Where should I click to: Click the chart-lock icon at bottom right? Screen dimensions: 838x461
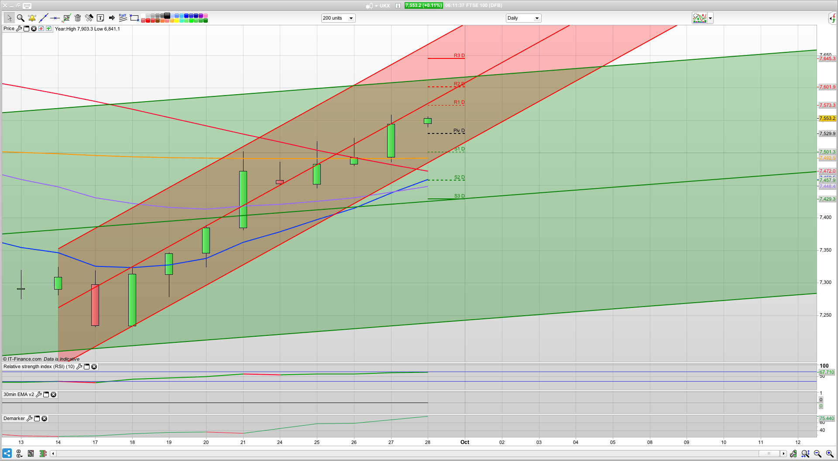tap(793, 454)
